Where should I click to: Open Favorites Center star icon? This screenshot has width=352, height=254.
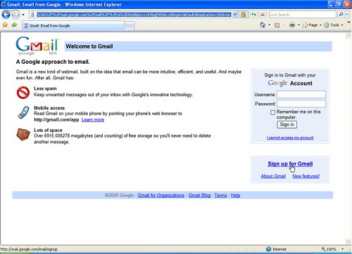[5, 25]
